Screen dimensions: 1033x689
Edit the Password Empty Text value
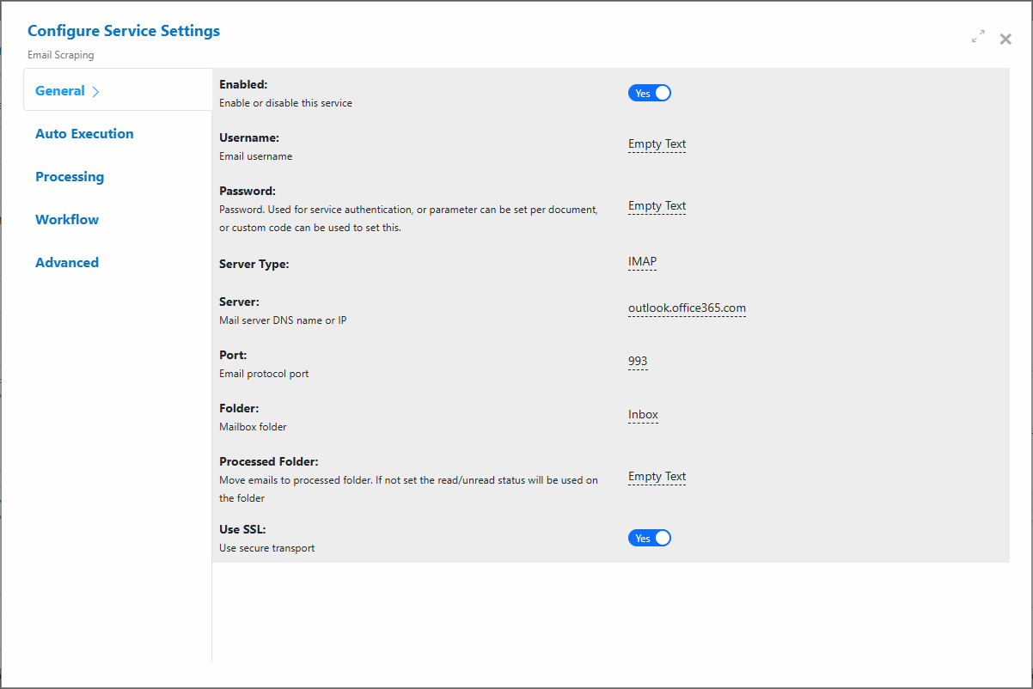(x=657, y=206)
